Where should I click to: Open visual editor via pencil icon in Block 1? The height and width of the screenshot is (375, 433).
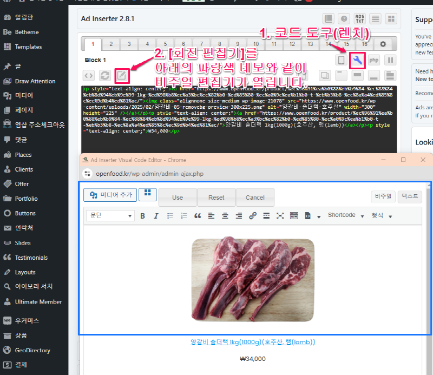click(x=122, y=76)
